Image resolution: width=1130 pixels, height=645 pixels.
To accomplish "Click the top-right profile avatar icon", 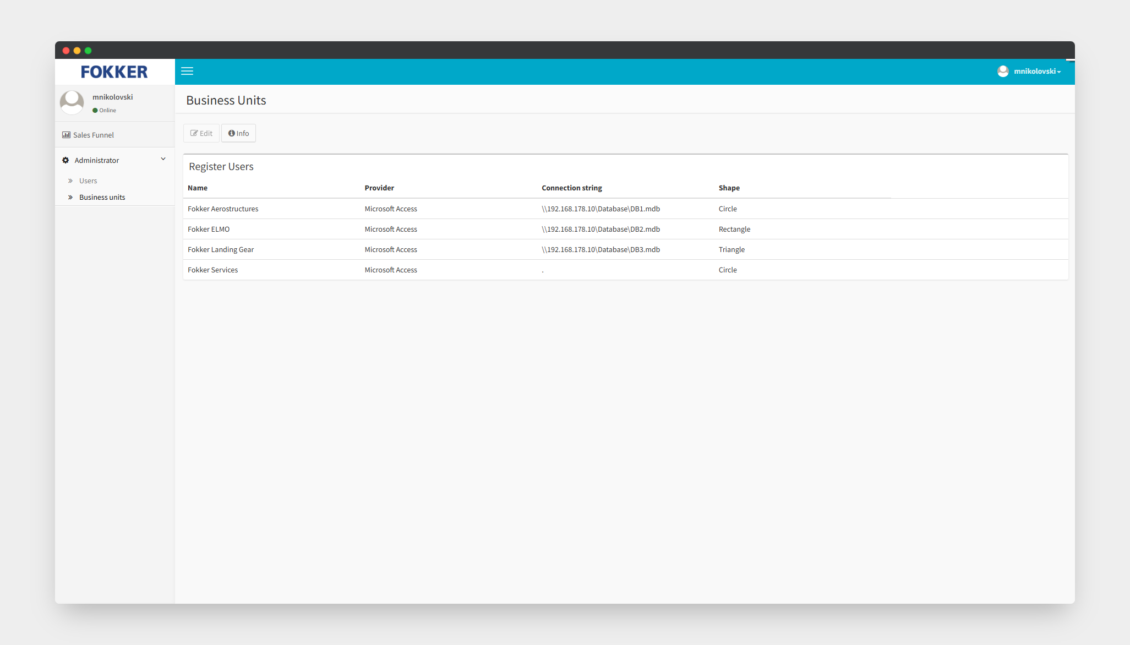I will tap(1003, 71).
